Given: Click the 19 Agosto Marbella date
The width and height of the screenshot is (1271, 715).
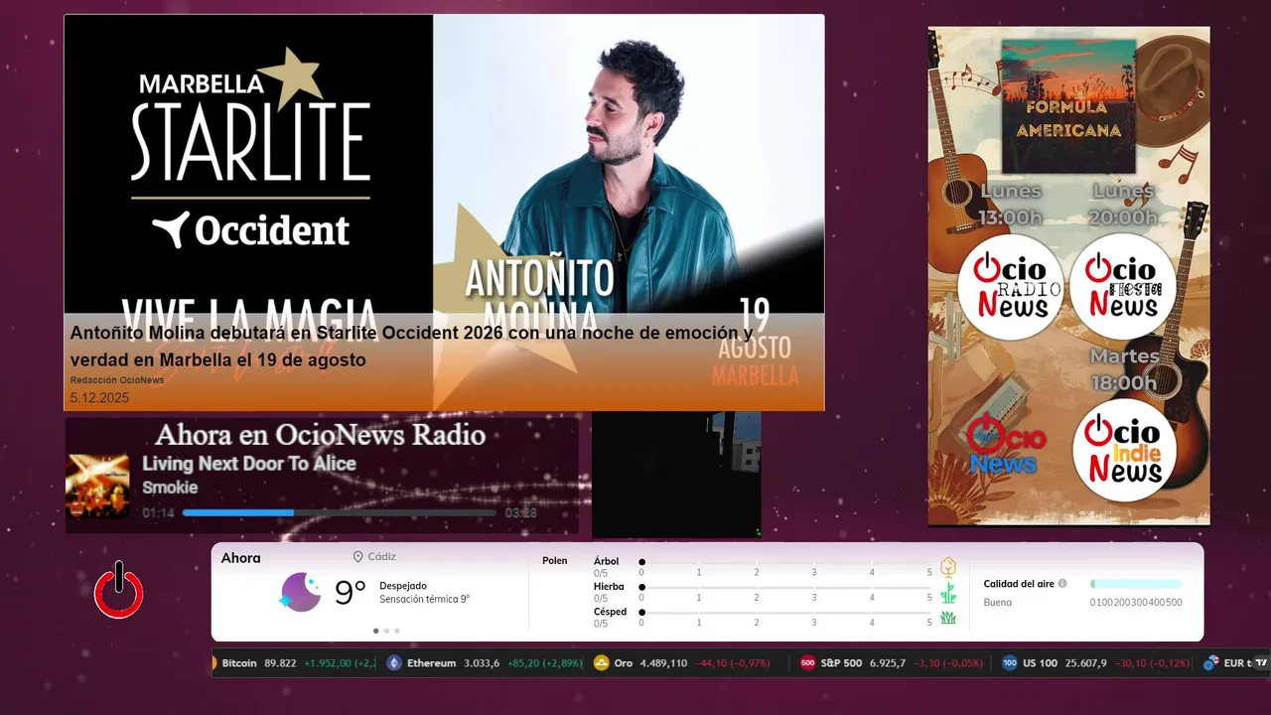Looking at the screenshot, I should (756, 345).
